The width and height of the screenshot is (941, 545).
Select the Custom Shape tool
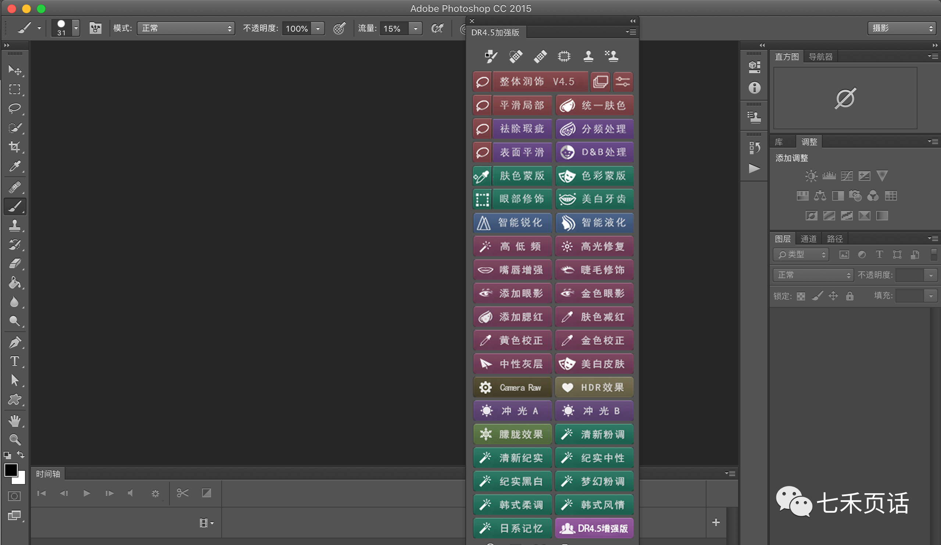15,400
